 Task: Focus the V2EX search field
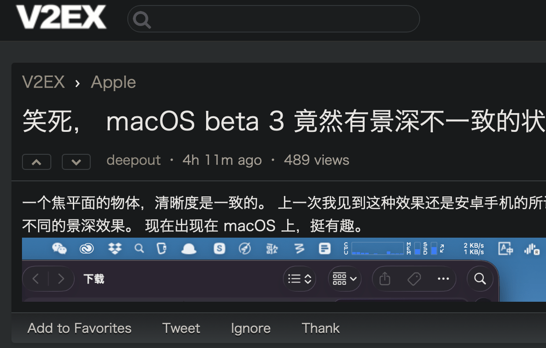click(x=274, y=19)
